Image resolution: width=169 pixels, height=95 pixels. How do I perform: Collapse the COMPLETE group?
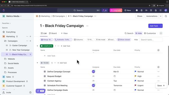(x=37, y=46)
